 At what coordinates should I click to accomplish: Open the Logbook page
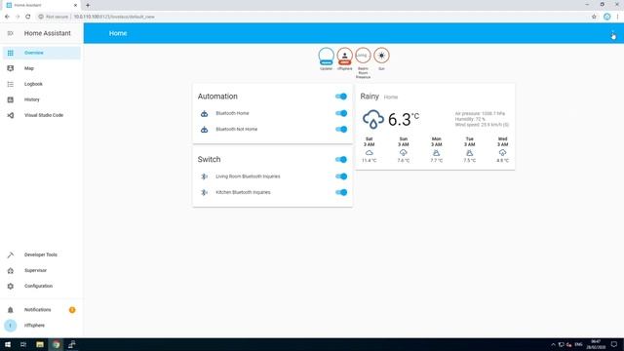(x=42, y=84)
